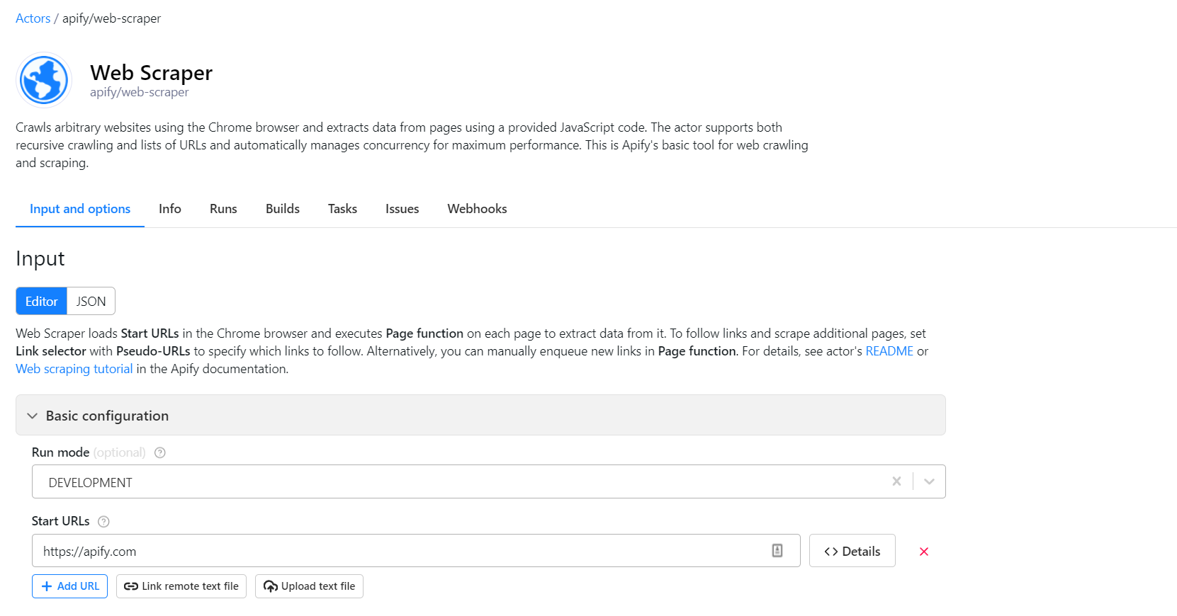The height and width of the screenshot is (616, 1177).
Task: Open the README link
Action: click(x=889, y=351)
